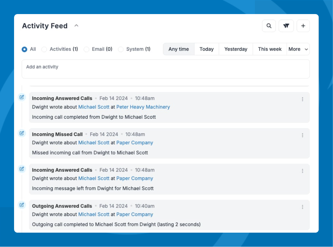
Task: Open the Peter Heavy Machinery company link
Action: pos(143,107)
